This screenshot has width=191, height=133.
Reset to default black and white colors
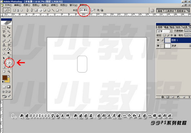(x=3, y=82)
